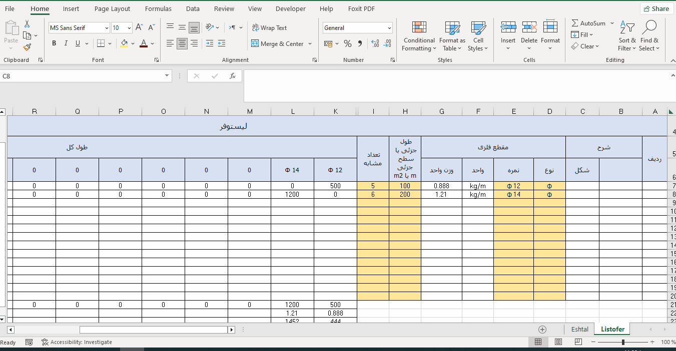Go to the Developer tab
The height and width of the screenshot is (351, 676).
click(x=291, y=8)
